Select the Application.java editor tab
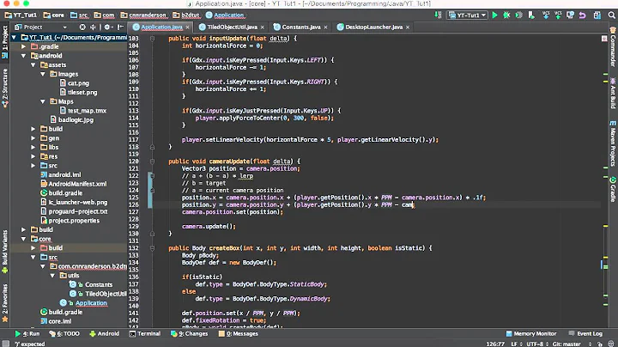 (161, 27)
